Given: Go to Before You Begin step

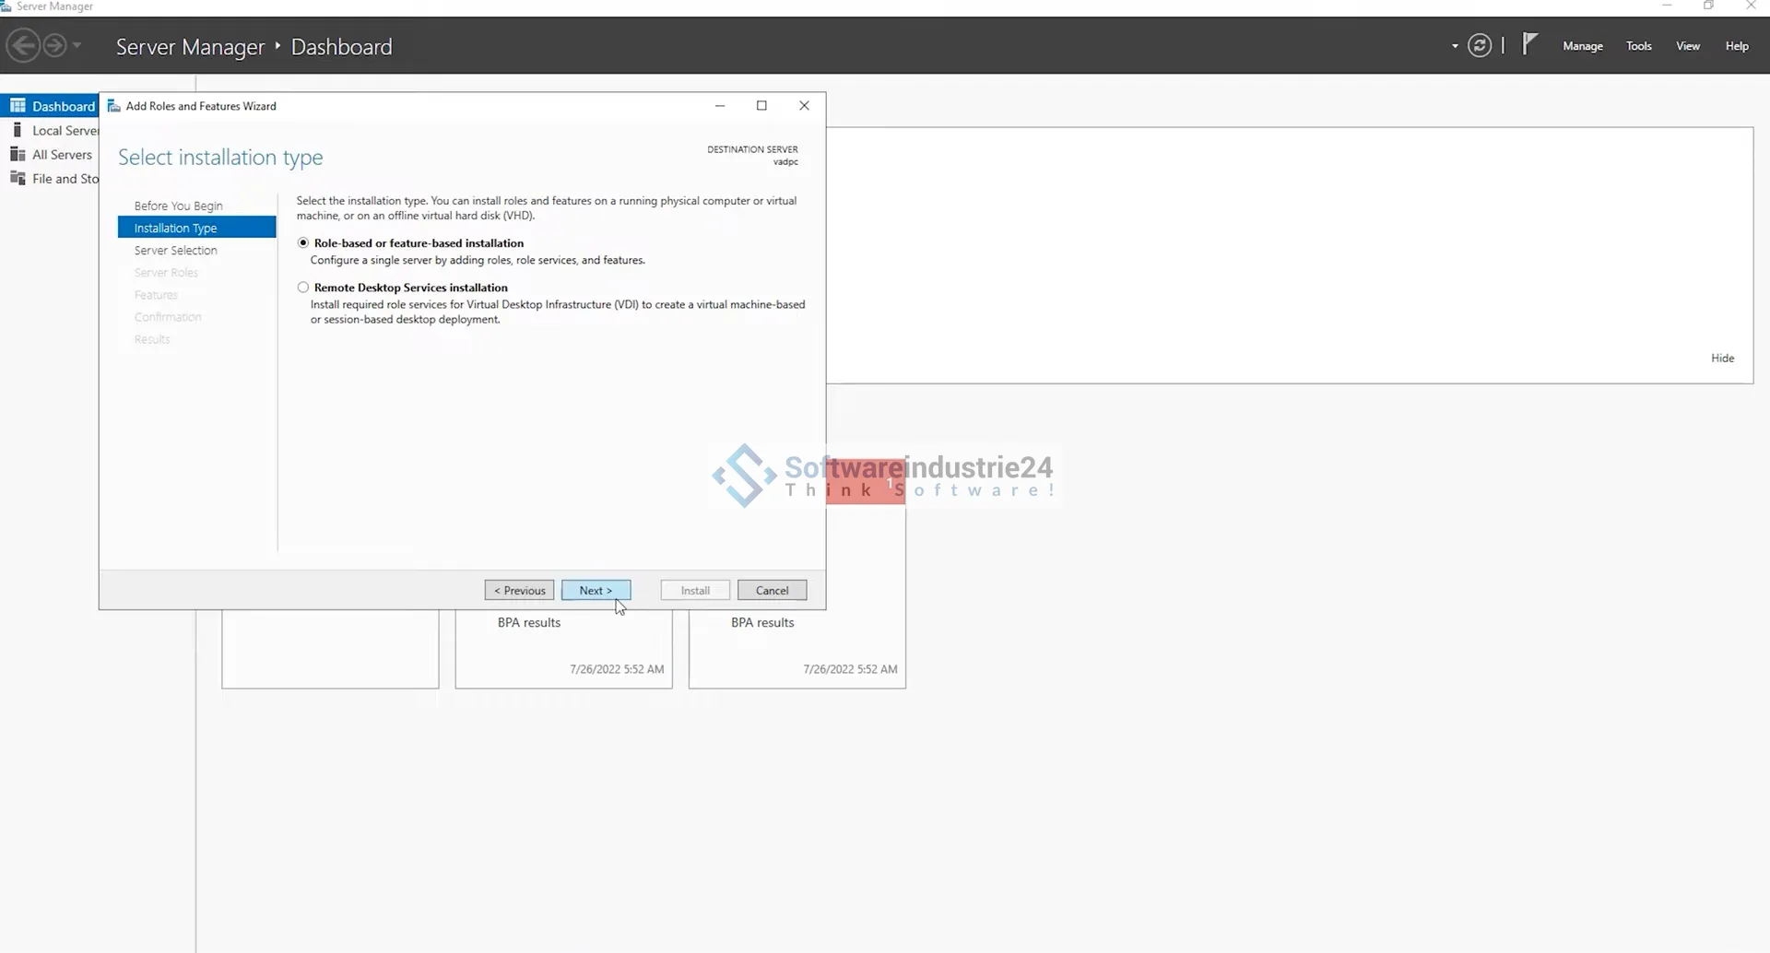Looking at the screenshot, I should 178,206.
